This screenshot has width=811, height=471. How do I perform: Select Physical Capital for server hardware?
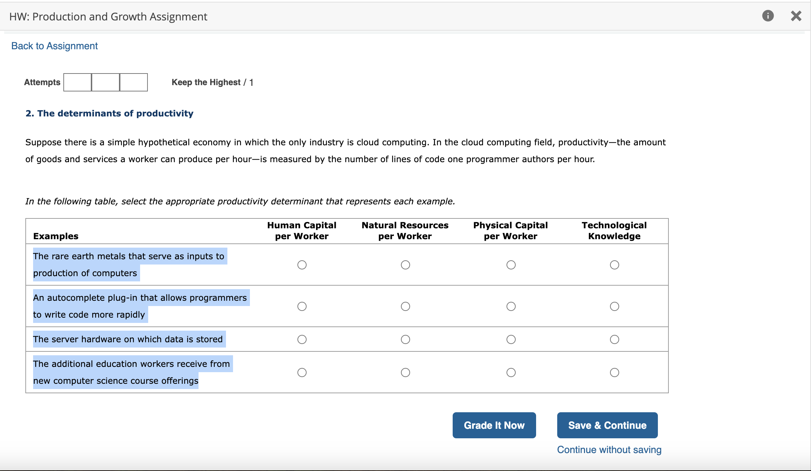(x=511, y=339)
